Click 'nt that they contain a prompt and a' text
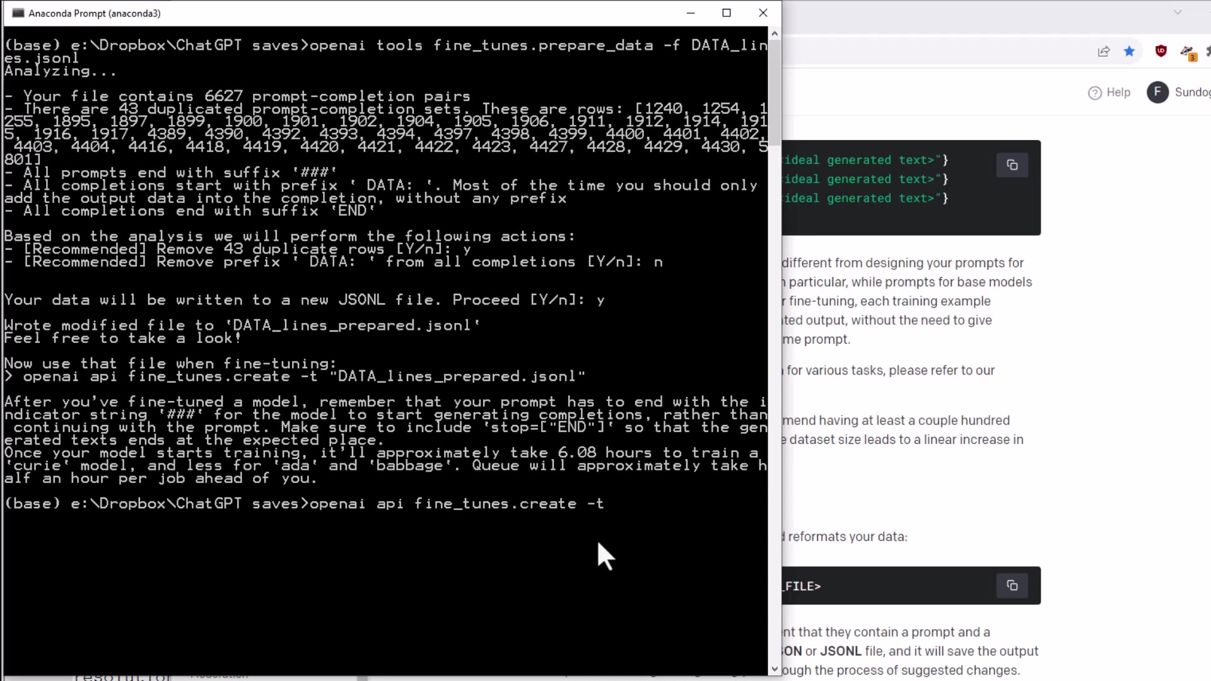 click(x=886, y=632)
